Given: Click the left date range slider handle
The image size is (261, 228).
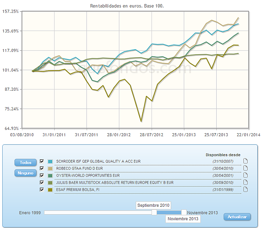Looking at the screenshot, I should (154, 212).
